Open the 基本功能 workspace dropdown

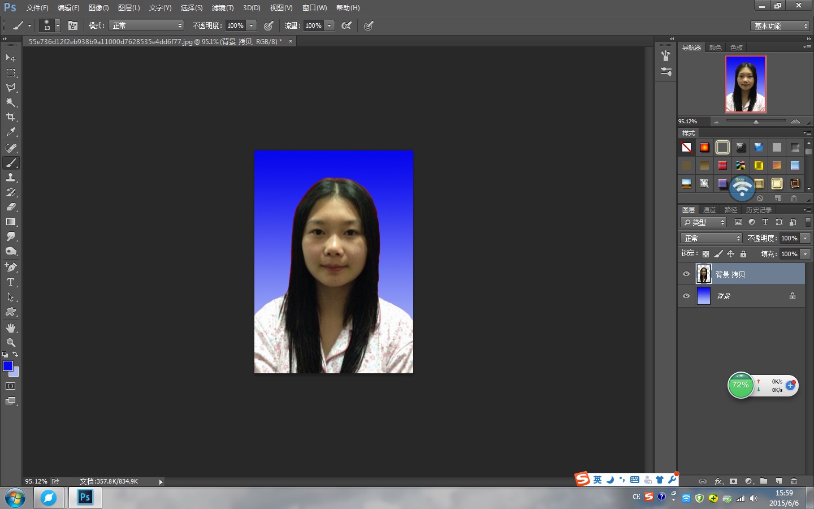tap(781, 26)
